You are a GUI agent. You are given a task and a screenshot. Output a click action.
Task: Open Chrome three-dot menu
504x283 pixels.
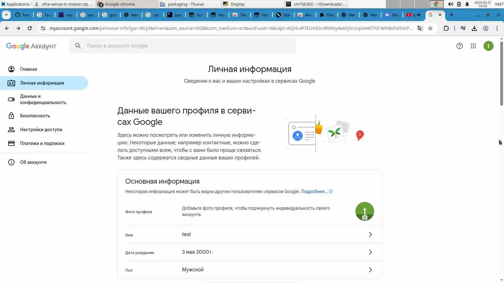(497, 28)
